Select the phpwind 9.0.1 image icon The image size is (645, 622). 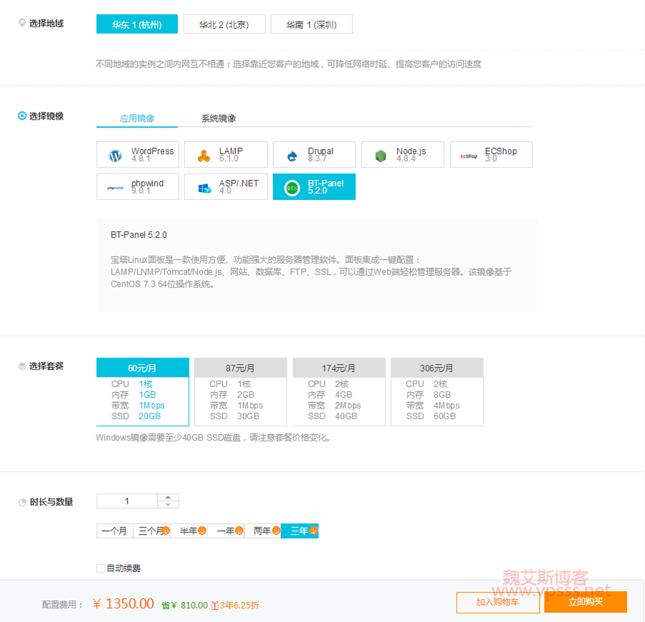point(115,188)
